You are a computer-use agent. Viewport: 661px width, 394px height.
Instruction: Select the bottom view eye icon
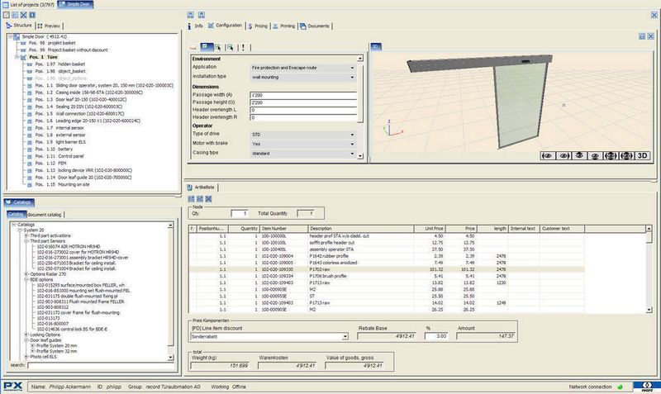pos(595,156)
